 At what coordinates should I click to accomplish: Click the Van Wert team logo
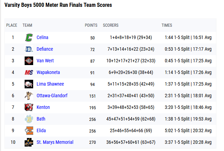(29, 61)
